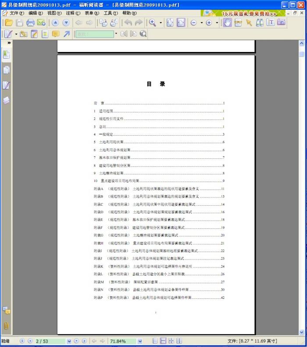Click the vertical scrollbar down arrow
This screenshot has height=347, width=307.
pos(302,333)
